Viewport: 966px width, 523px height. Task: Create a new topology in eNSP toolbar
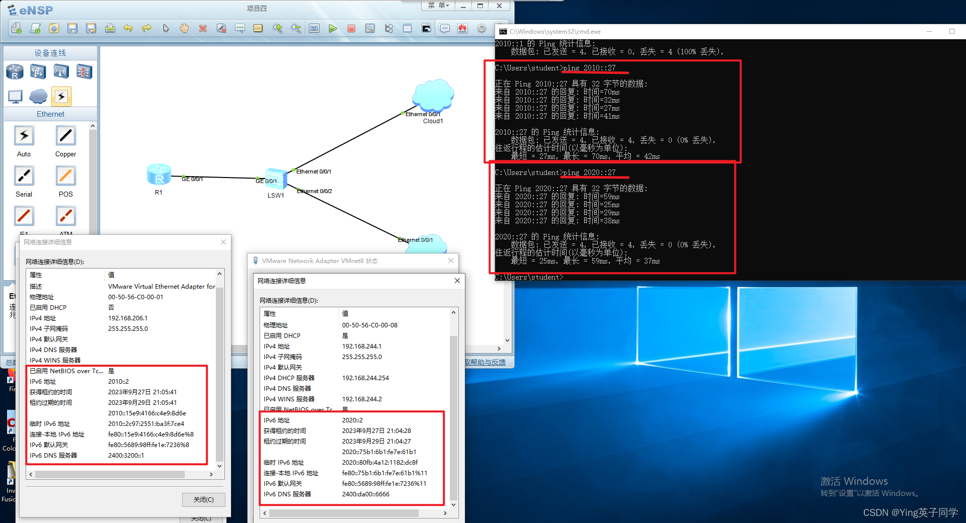pyautogui.click(x=17, y=28)
